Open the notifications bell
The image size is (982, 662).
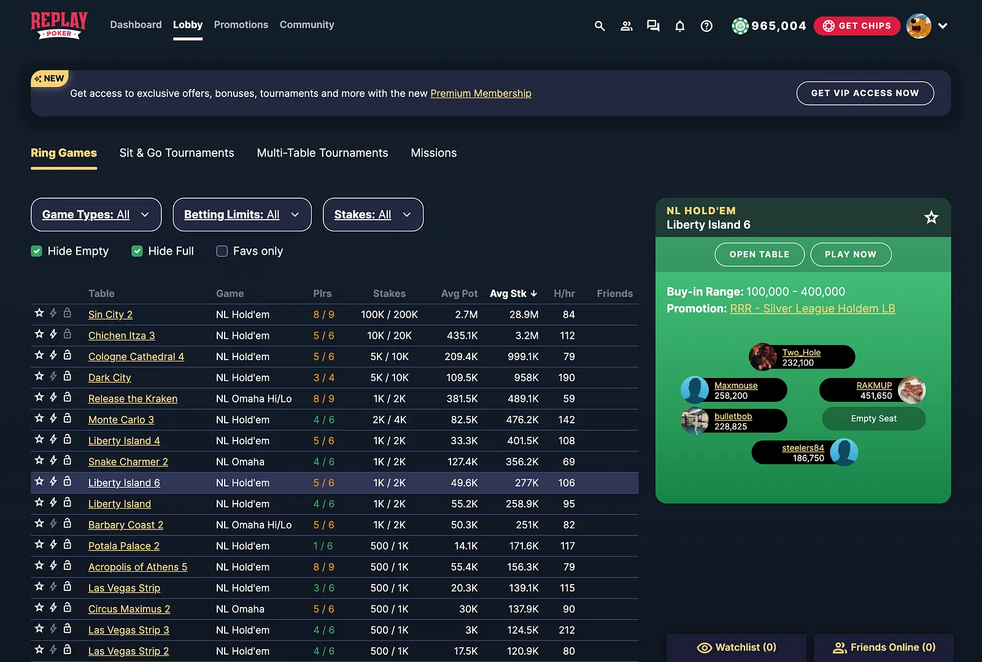[680, 26]
